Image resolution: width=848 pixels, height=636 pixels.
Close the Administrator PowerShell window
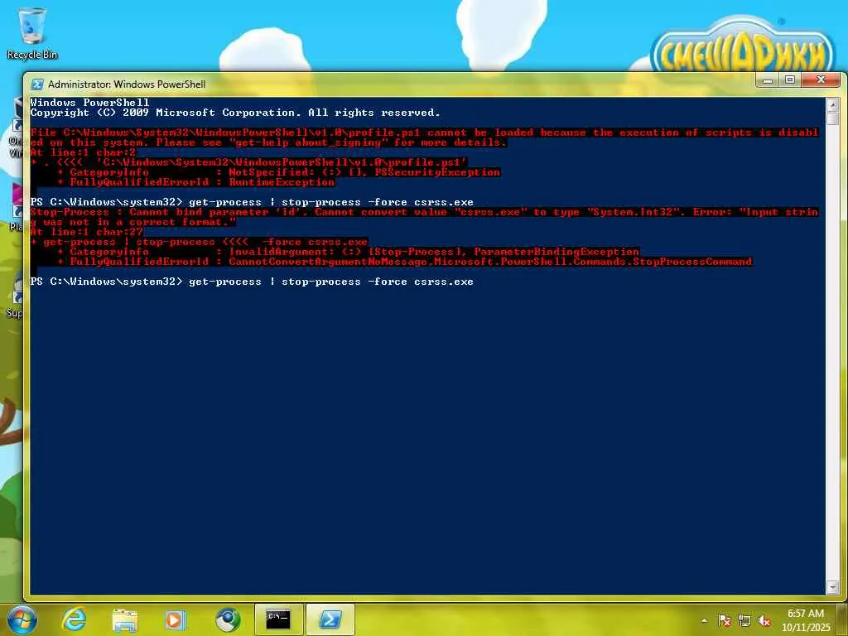(x=821, y=80)
